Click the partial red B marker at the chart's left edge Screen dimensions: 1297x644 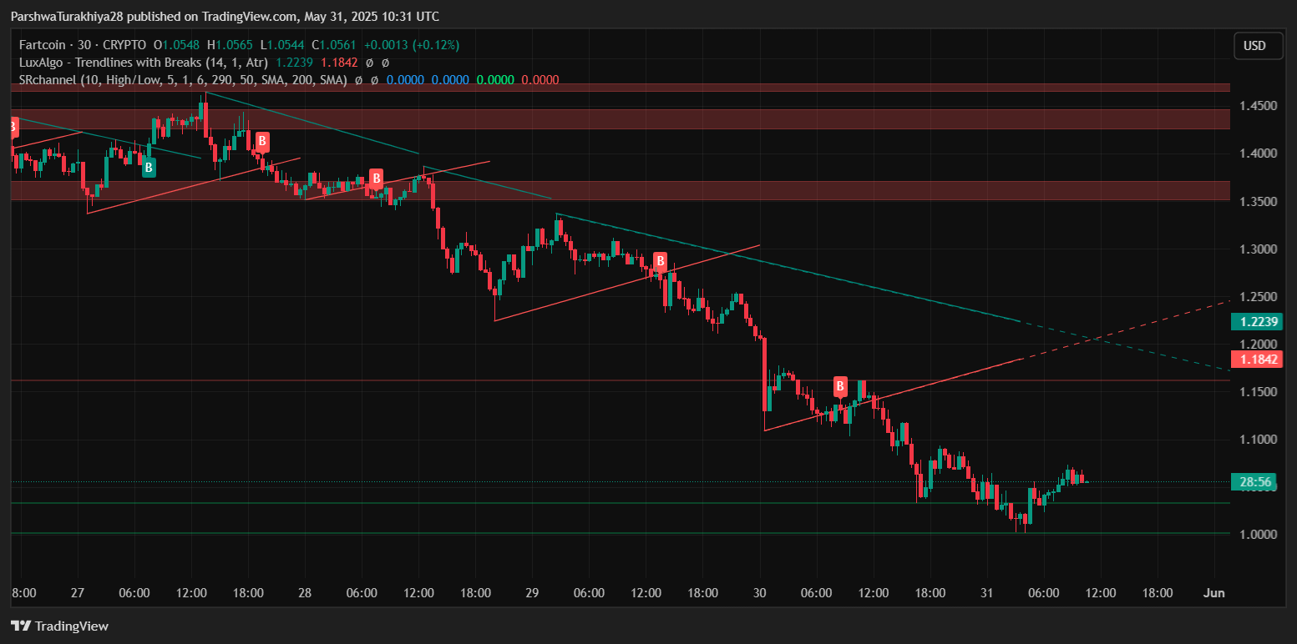click(x=13, y=128)
